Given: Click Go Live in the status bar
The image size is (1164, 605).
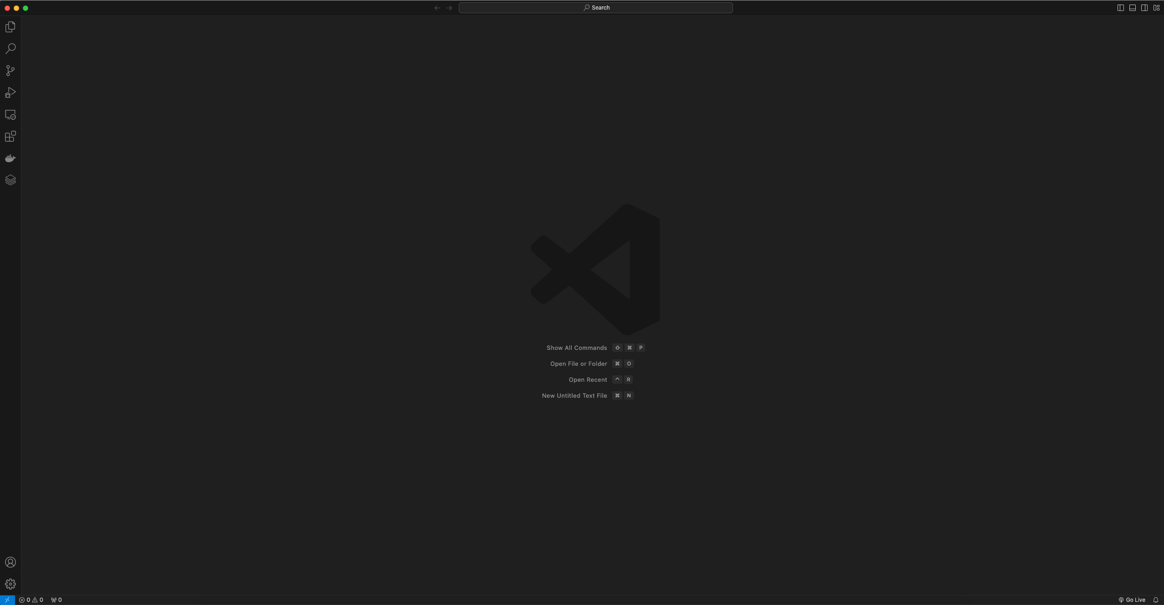Looking at the screenshot, I should [1132, 600].
